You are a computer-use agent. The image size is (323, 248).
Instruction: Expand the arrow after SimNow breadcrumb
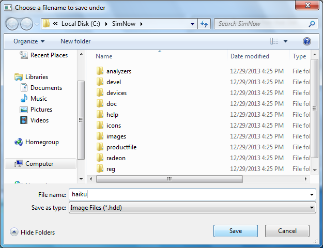(x=141, y=24)
